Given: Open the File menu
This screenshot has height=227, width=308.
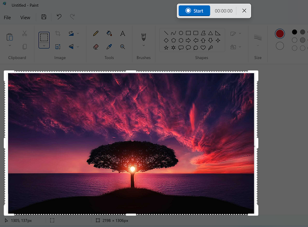Looking at the screenshot, I should point(7,17).
